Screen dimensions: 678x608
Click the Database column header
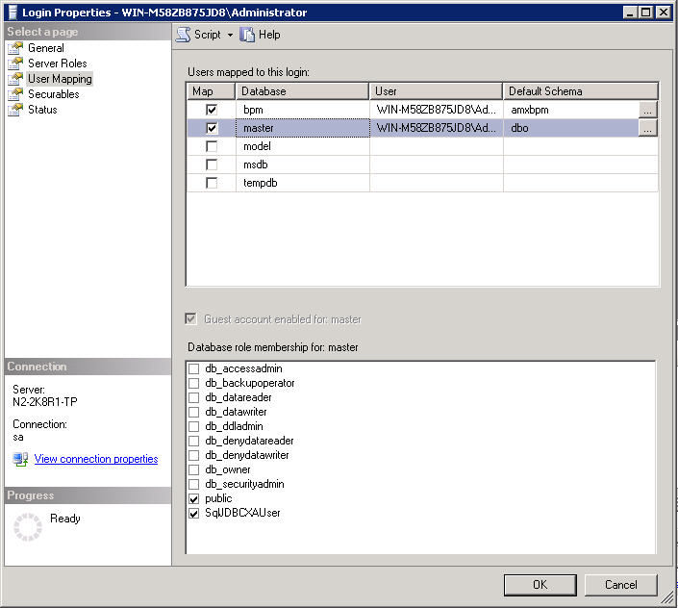coord(302,91)
